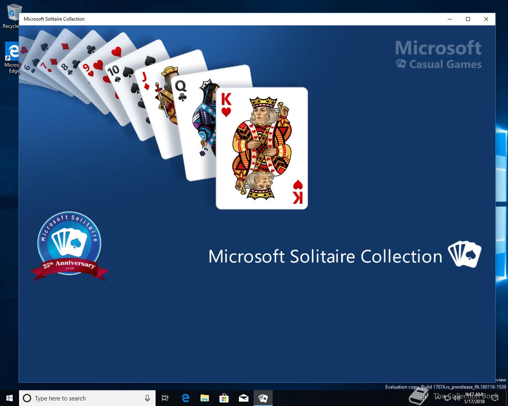Open the People icon in the tray
508x406 pixels.
(x=423, y=398)
